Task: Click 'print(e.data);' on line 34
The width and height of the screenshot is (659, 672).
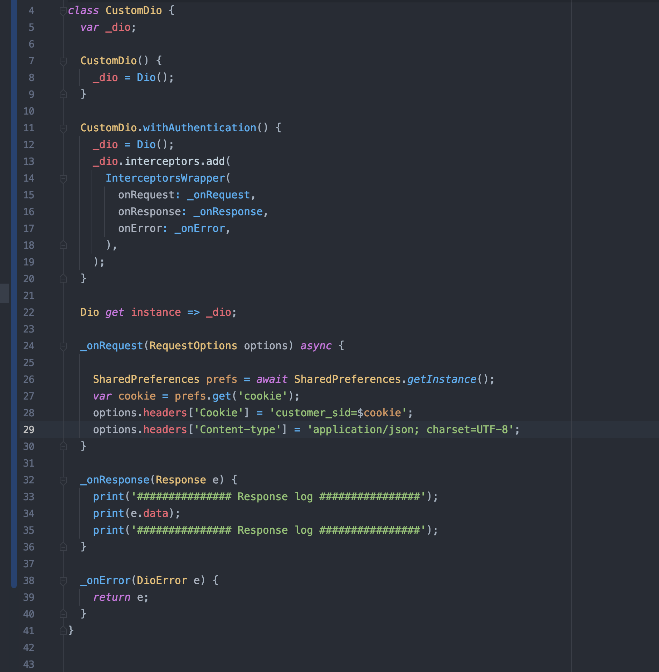Action: 137,513
